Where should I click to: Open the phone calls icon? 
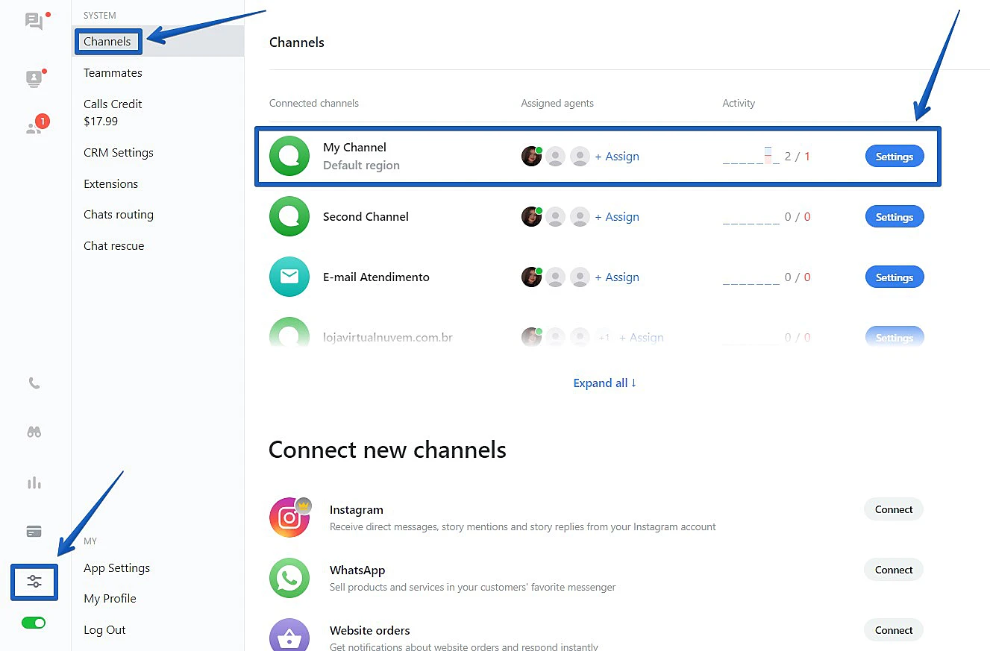tap(34, 383)
